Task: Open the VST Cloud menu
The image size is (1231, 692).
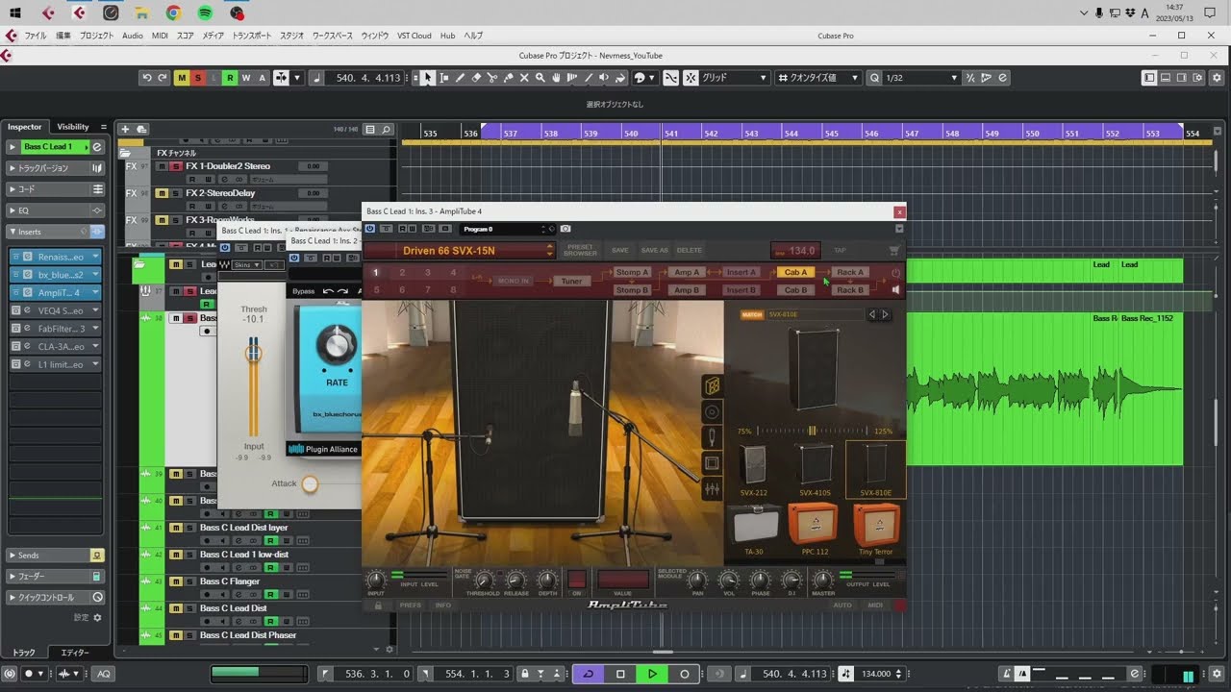Action: (415, 36)
